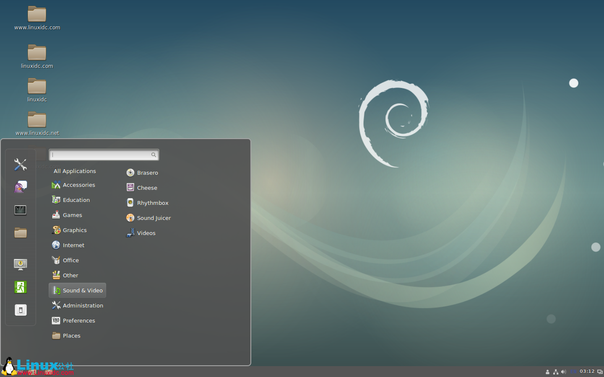Check network status from the system tray
Image resolution: width=604 pixels, height=377 pixels.
click(x=556, y=372)
